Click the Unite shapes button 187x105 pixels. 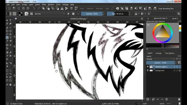pyautogui.click(x=82, y=8)
